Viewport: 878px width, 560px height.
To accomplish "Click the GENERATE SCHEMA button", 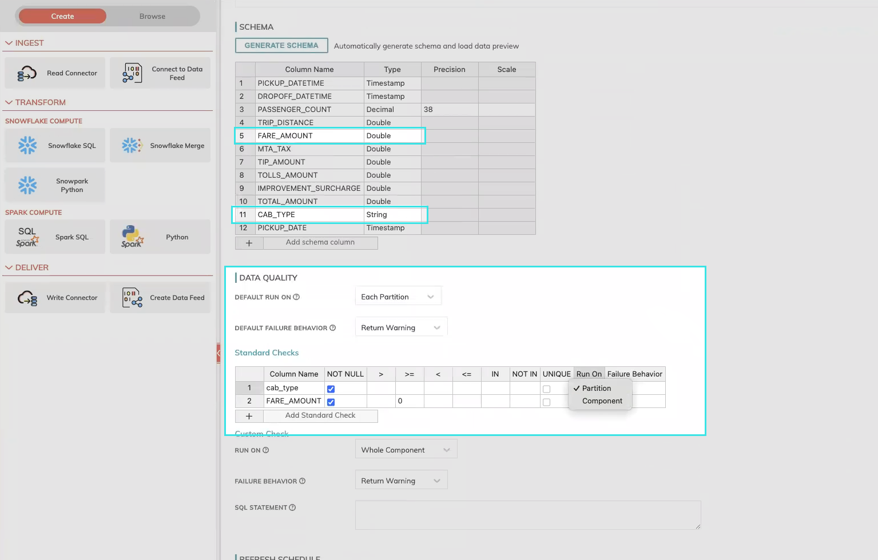I will point(281,45).
